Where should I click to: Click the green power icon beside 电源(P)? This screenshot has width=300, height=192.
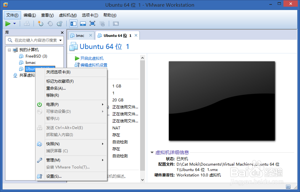(x=39, y=104)
